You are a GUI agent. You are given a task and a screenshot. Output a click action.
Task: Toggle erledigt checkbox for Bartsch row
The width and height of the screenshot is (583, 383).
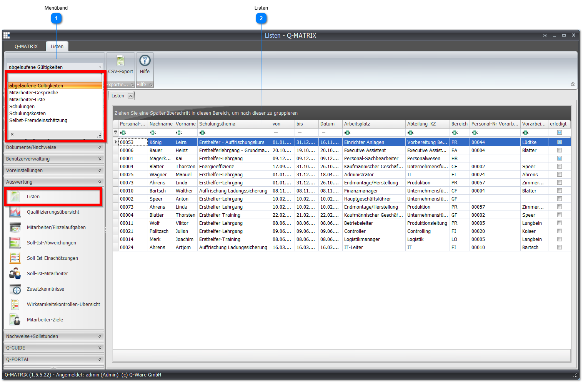pos(560,191)
